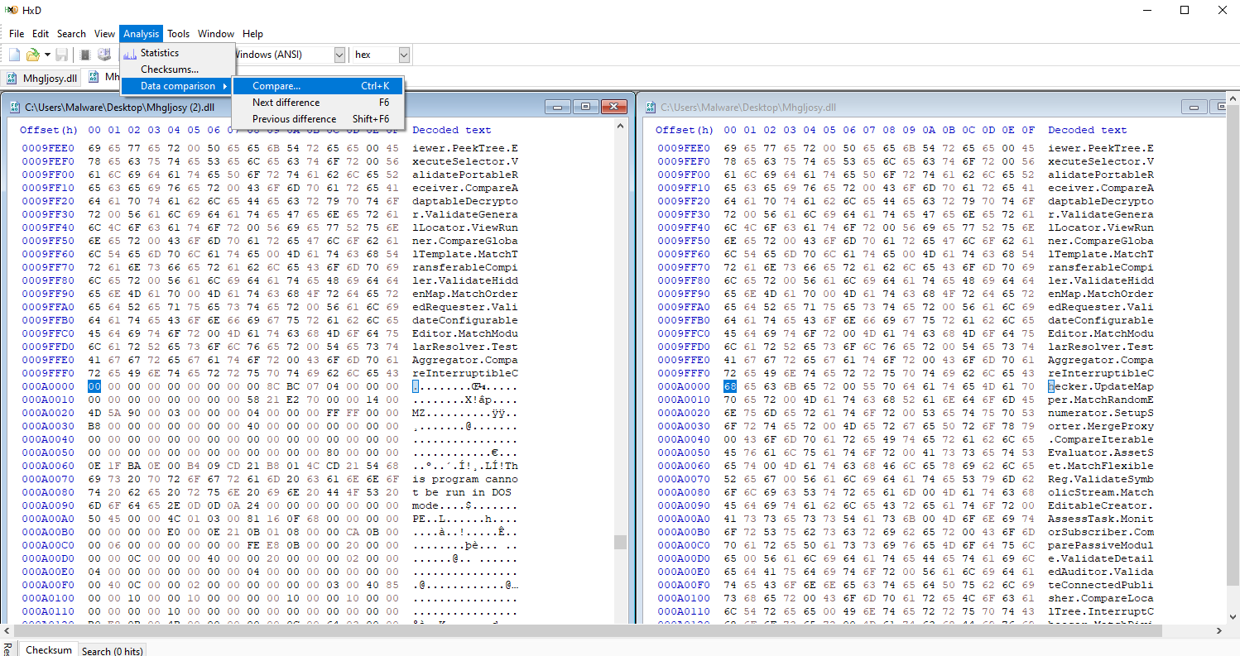The width and height of the screenshot is (1240, 656).
Task: Open the View menu
Action: [x=104, y=34]
